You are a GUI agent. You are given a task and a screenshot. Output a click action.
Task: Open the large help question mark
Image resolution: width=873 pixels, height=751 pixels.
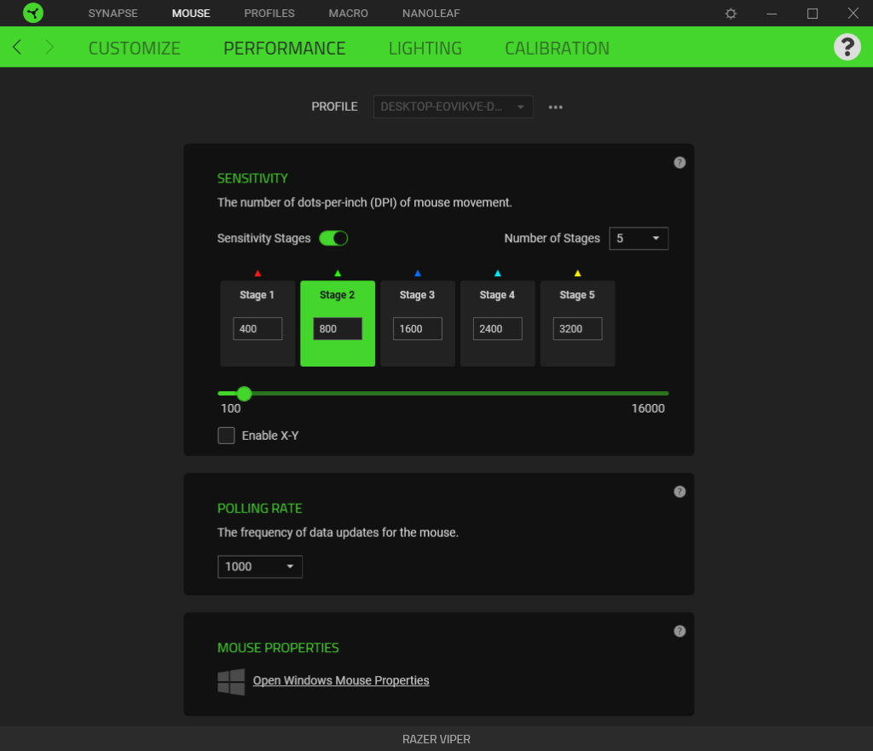point(847,48)
